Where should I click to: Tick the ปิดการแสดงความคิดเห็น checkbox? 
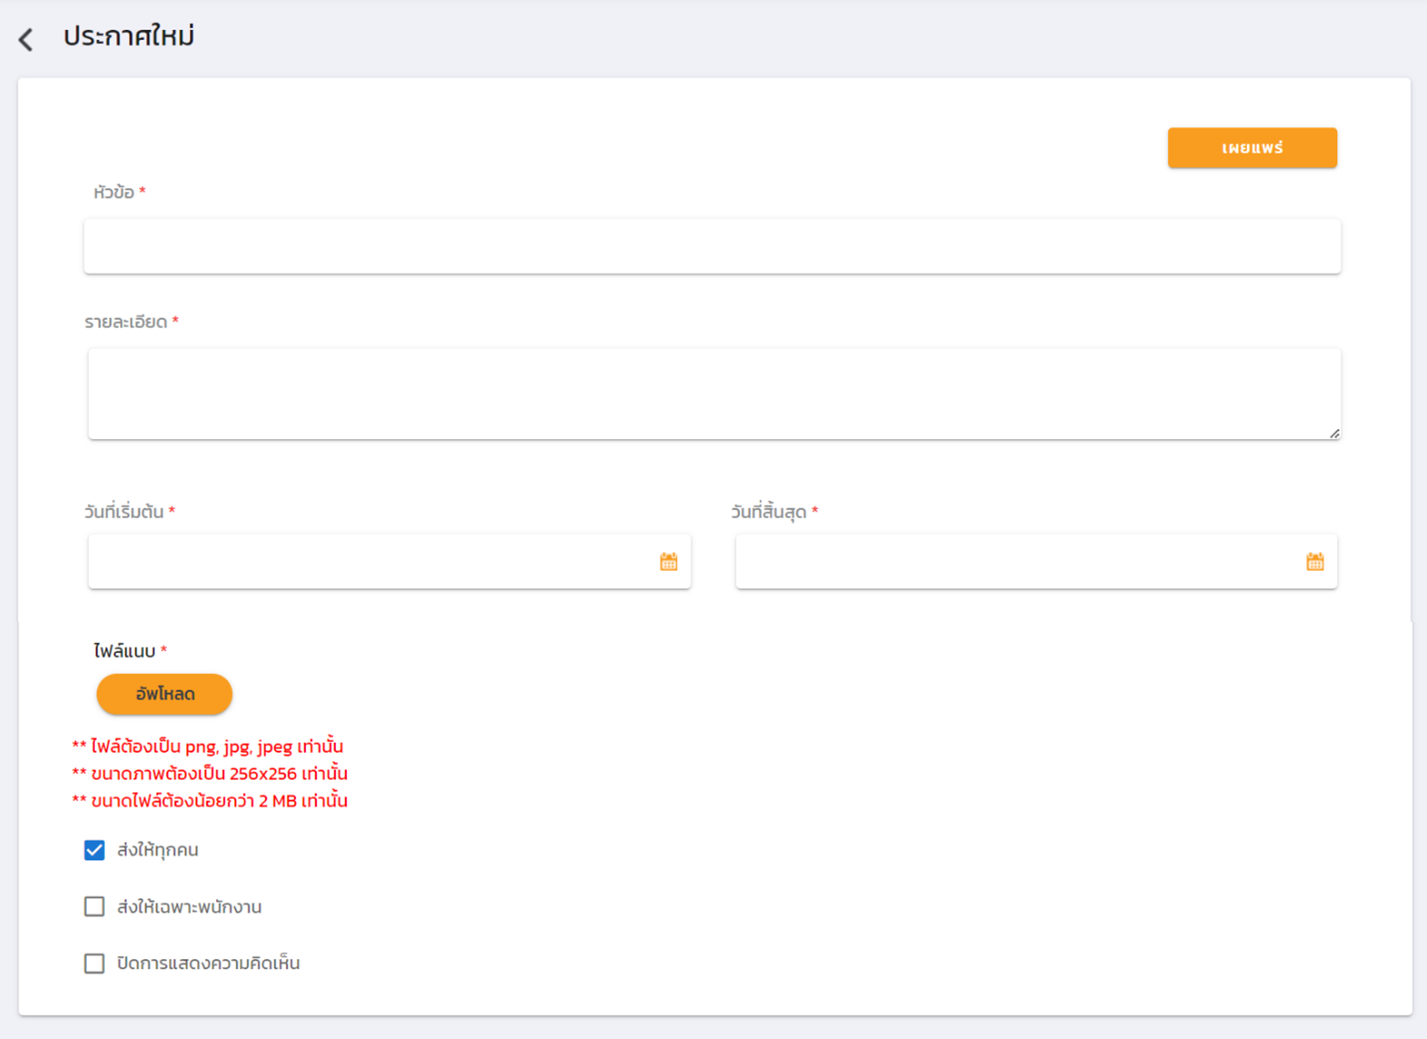click(x=94, y=963)
